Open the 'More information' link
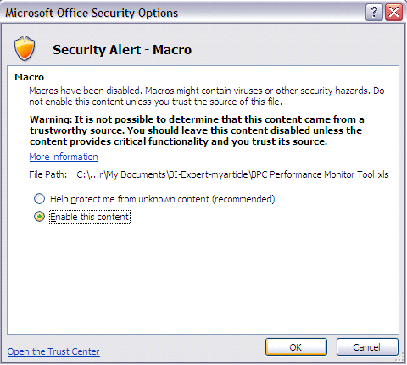Viewport: 407px width, 365px height. pos(64,157)
